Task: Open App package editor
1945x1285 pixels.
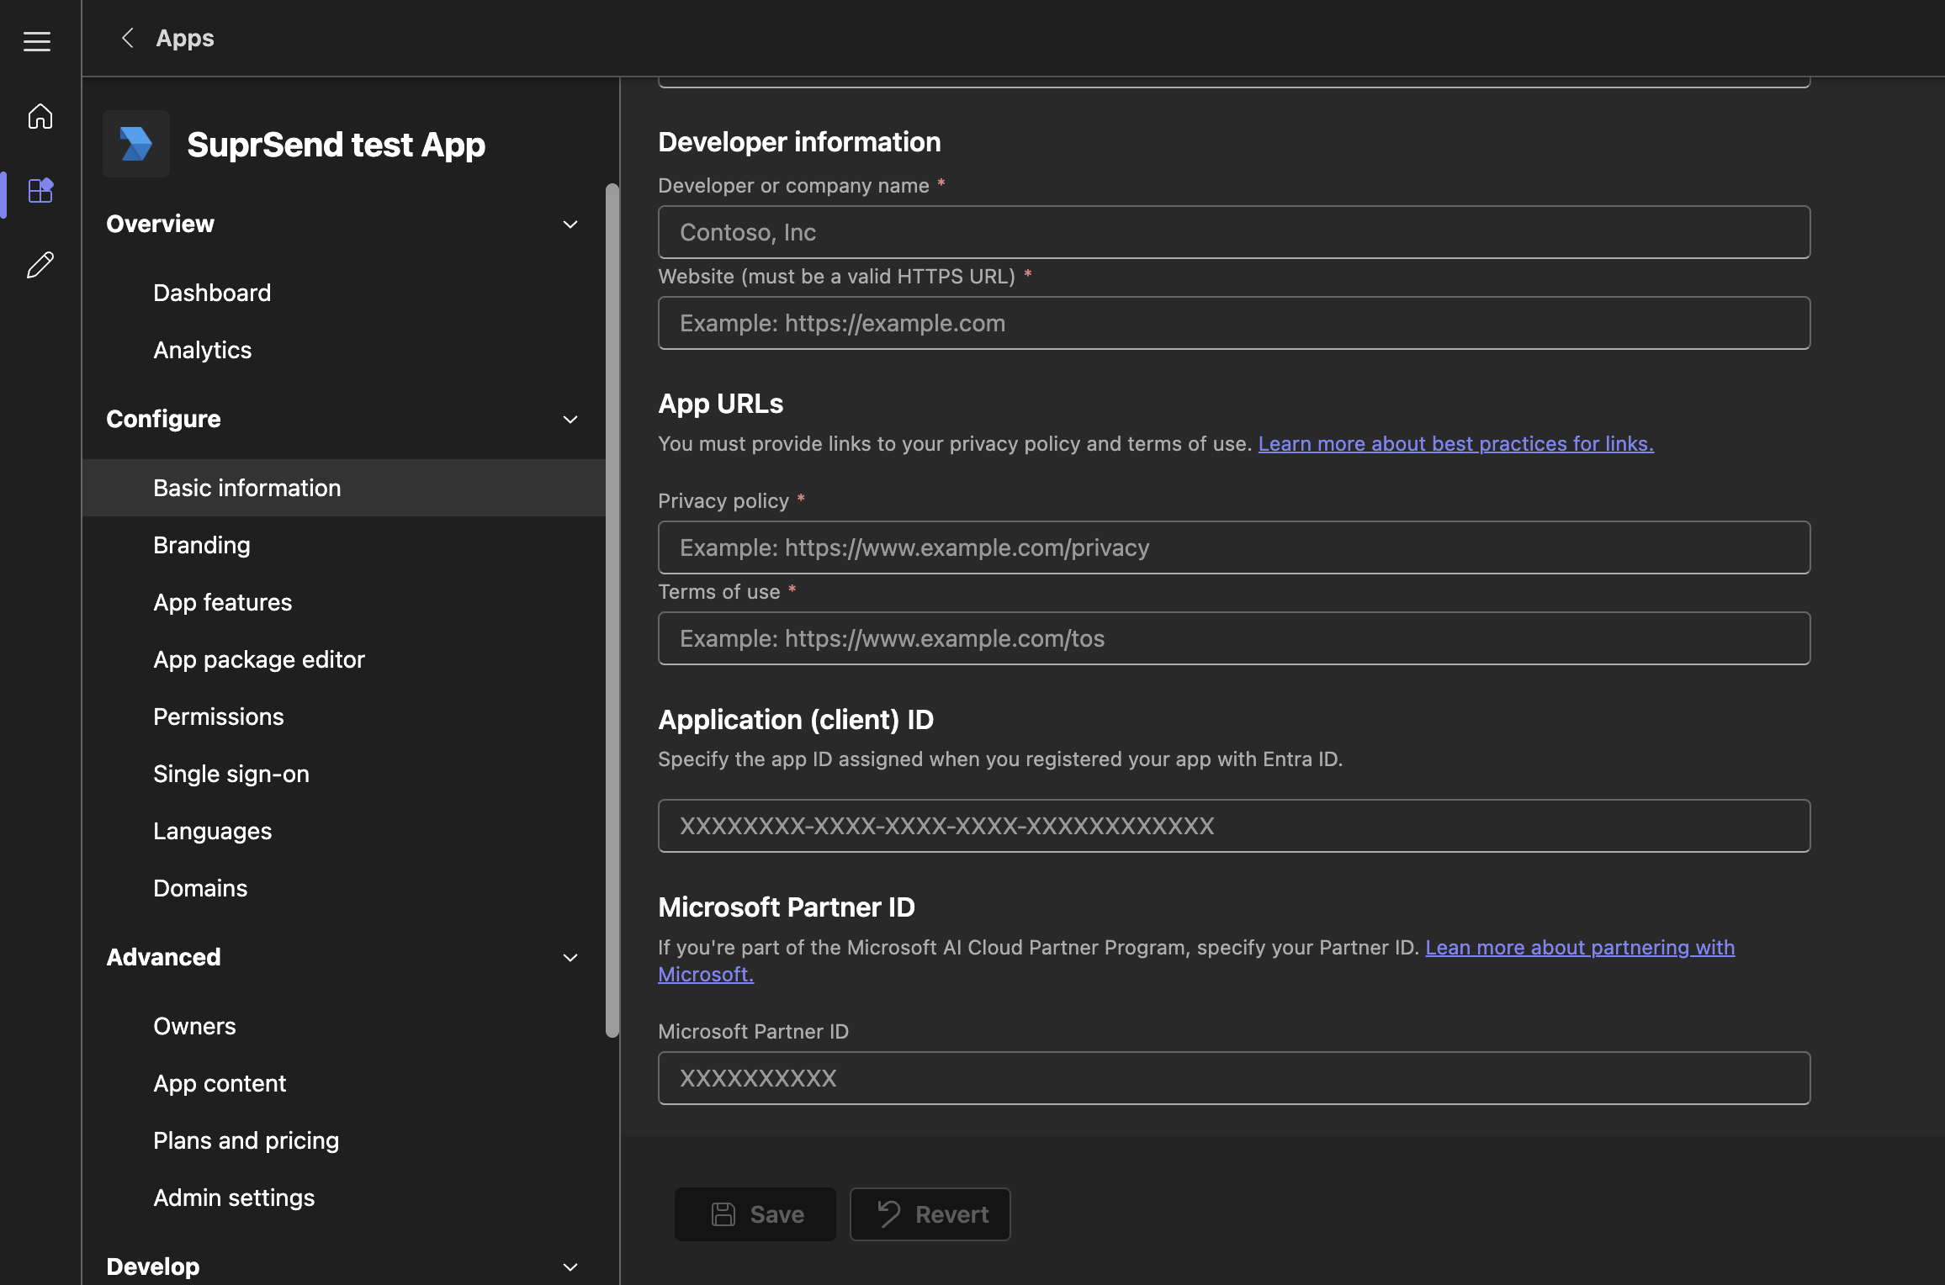Action: 258,659
